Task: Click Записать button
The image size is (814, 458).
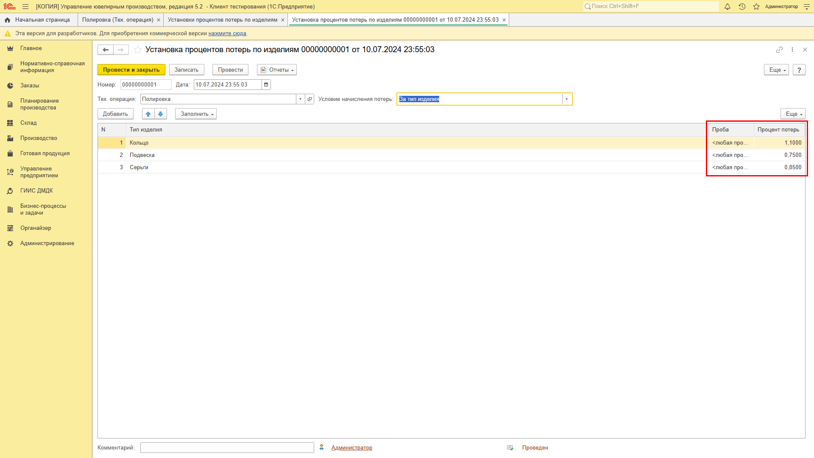Action: (x=187, y=70)
